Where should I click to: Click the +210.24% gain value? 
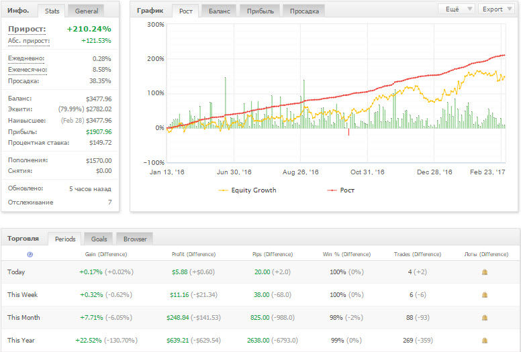pos(89,29)
